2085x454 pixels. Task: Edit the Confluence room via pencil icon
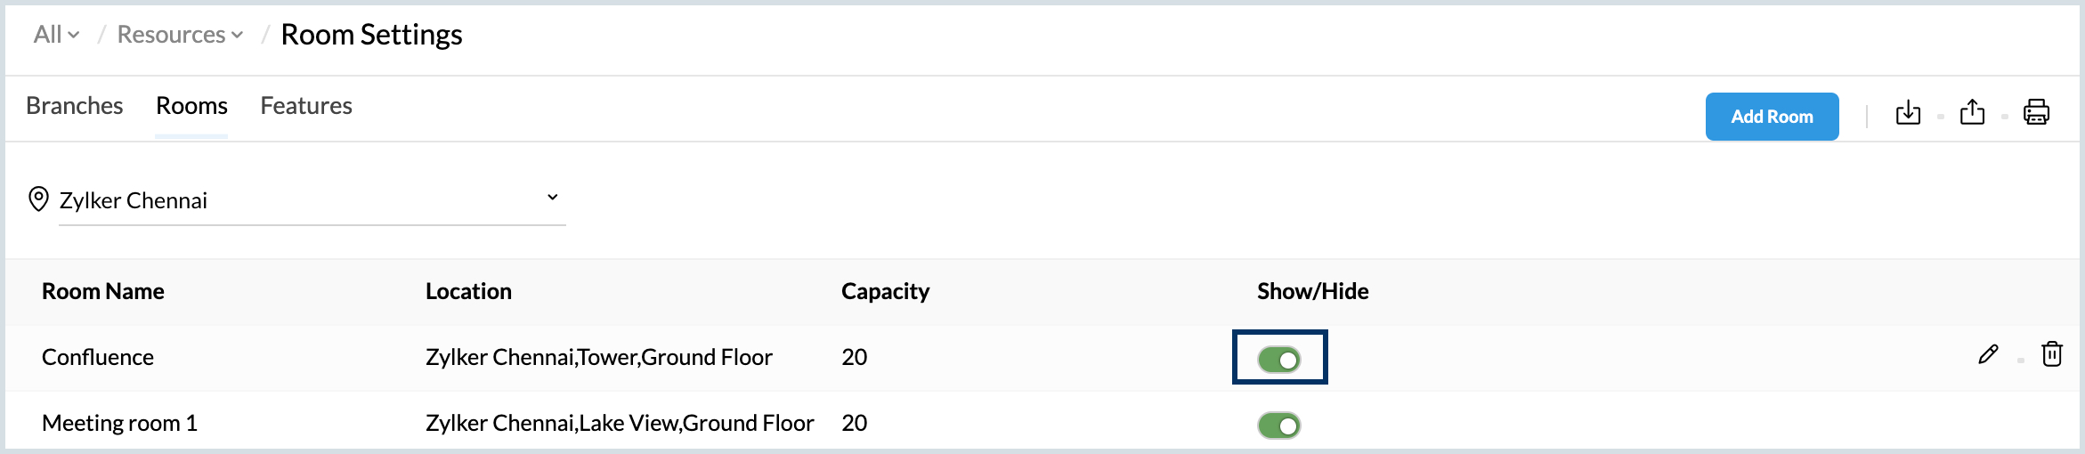pos(1988,354)
